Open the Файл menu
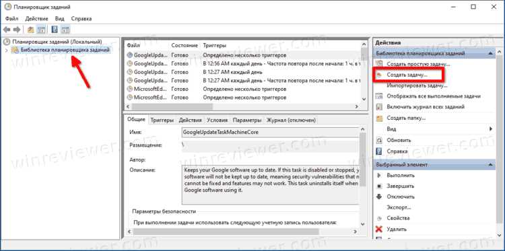505x251 pixels. (x=12, y=19)
